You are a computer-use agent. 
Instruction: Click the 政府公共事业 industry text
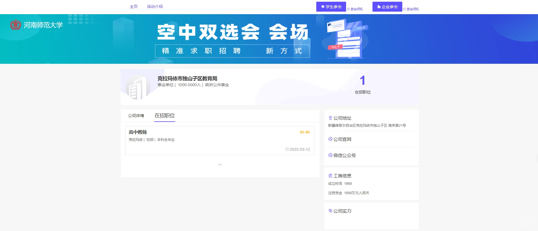click(217, 85)
